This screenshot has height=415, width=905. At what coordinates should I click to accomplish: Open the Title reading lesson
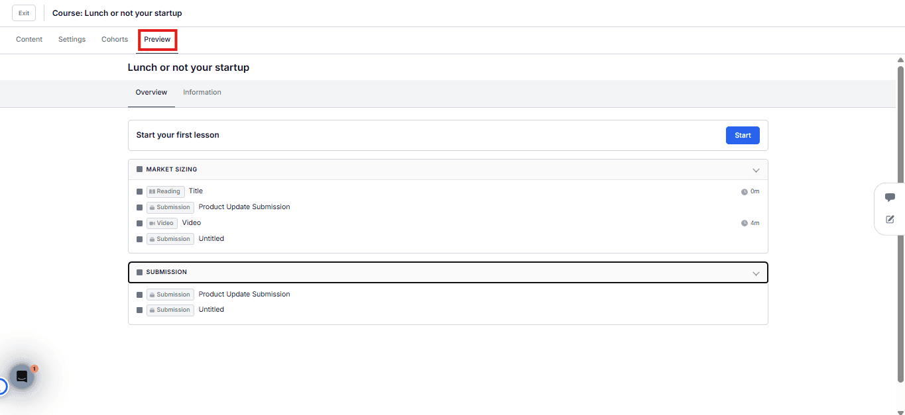(x=196, y=191)
